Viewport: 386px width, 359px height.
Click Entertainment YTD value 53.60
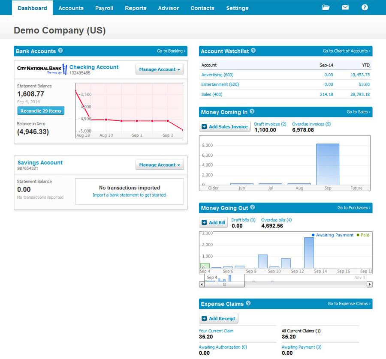[364, 84]
